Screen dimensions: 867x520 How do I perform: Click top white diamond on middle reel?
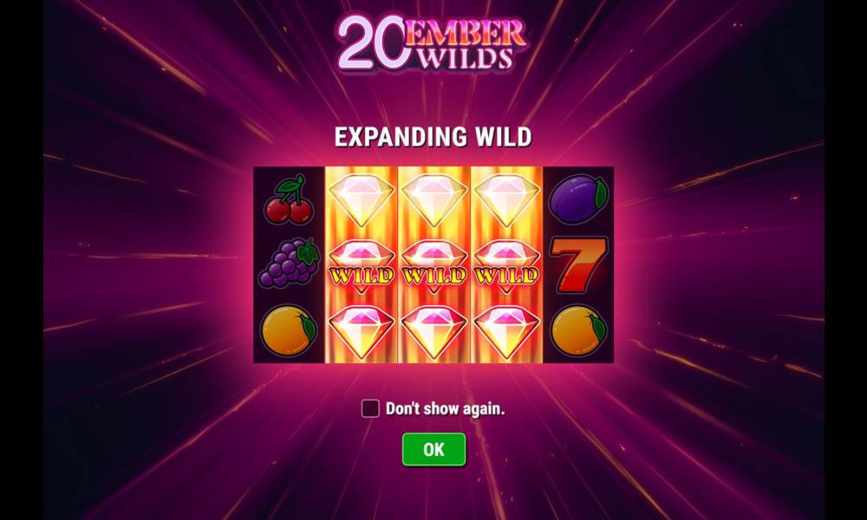pyautogui.click(x=434, y=200)
